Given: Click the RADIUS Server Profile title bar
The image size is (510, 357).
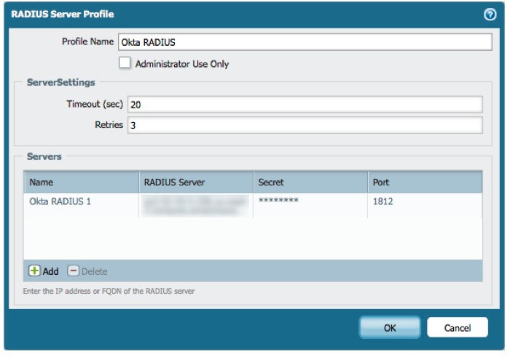Looking at the screenshot, I should click(219, 14).
